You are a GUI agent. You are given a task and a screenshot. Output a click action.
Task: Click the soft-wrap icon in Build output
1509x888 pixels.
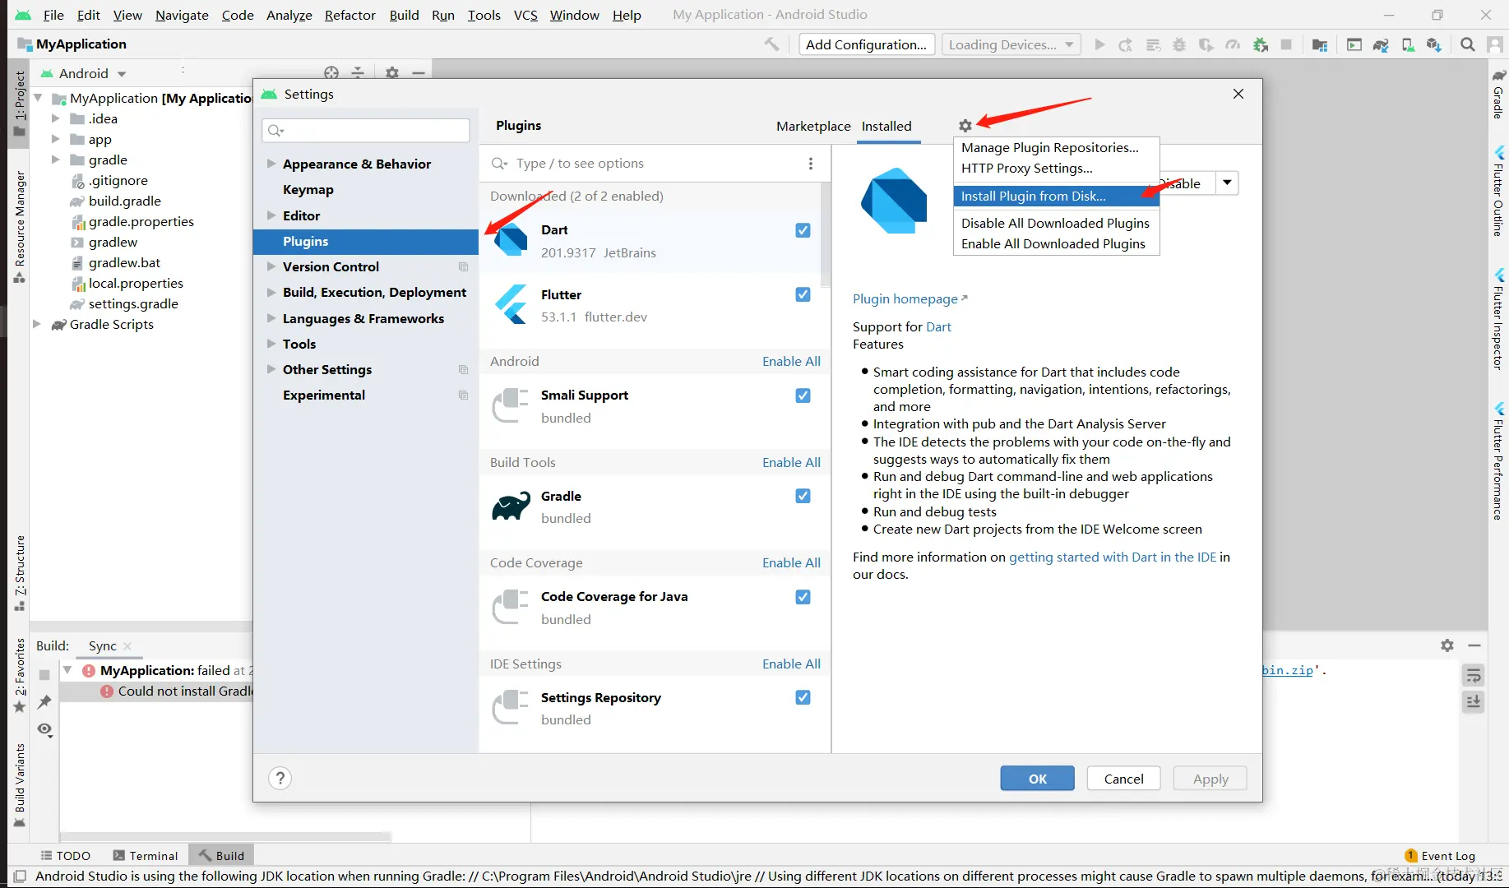1474,676
